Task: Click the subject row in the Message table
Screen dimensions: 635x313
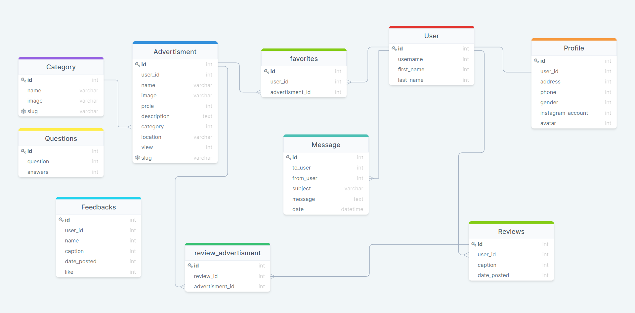Action: pos(301,188)
